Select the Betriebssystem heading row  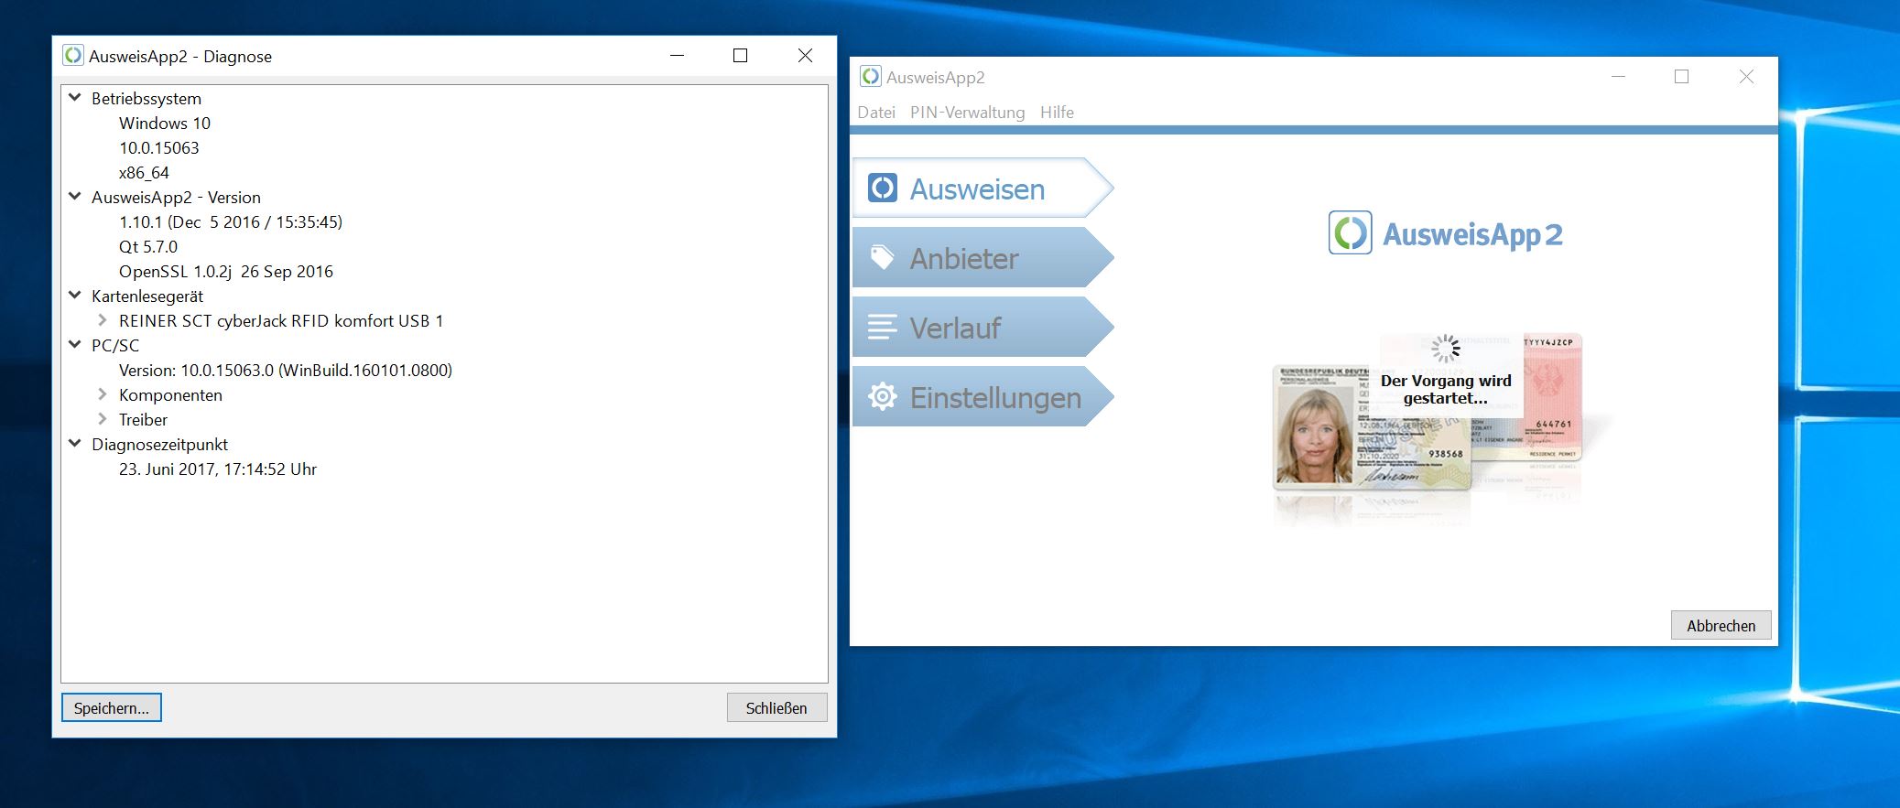pyautogui.click(x=147, y=98)
